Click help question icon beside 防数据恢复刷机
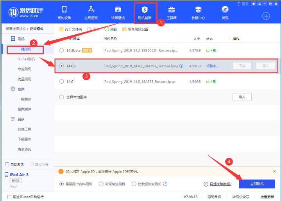 coord(165,184)
